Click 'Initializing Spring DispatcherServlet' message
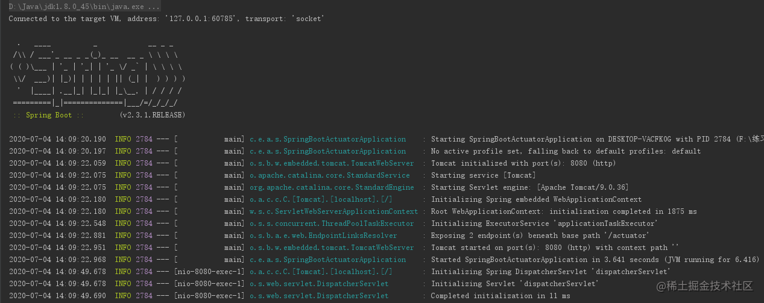764x303 pixels. (551, 272)
